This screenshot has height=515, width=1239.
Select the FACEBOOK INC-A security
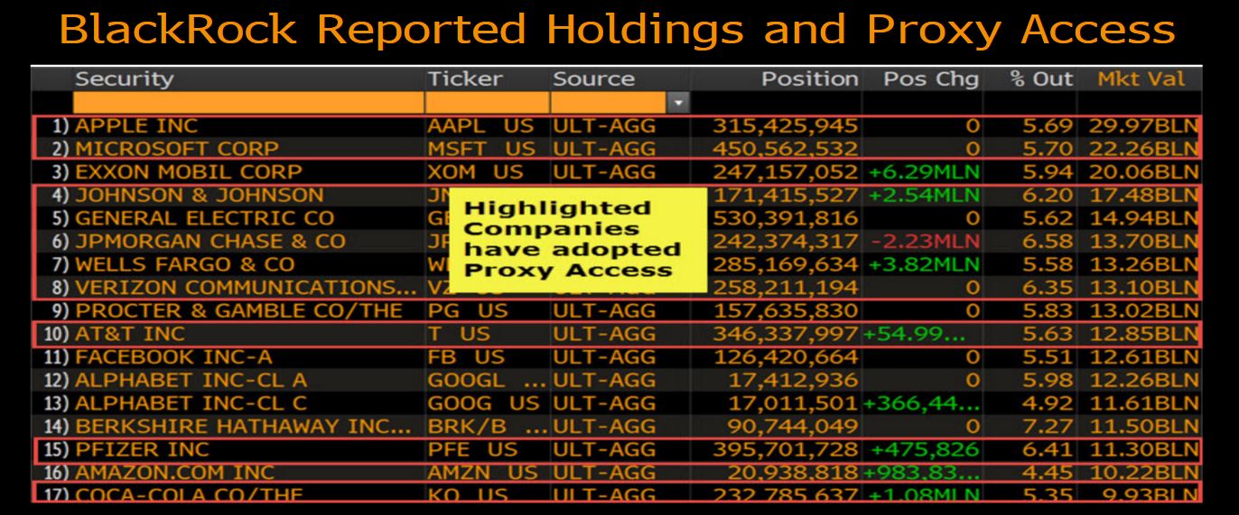172,357
